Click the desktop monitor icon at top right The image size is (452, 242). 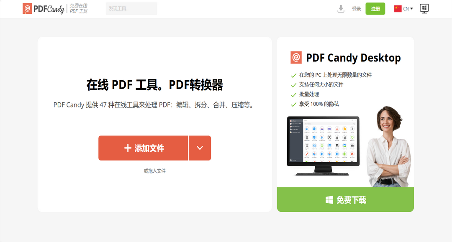tap(424, 8)
